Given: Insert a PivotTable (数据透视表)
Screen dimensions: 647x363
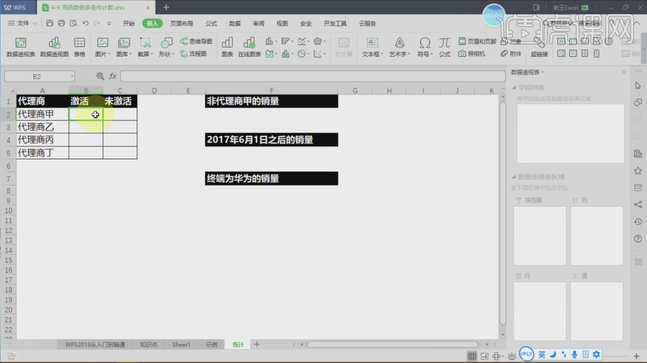Looking at the screenshot, I should tap(21, 47).
